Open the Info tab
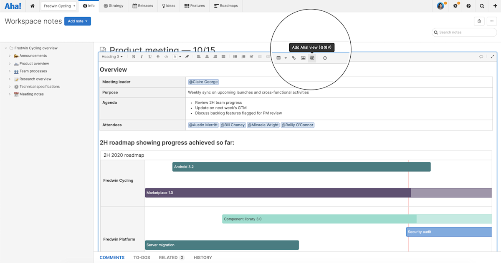501x263 pixels. point(89,6)
